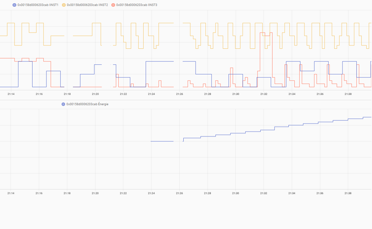Toggle IINST1 series via its legend text

click(x=38, y=5)
